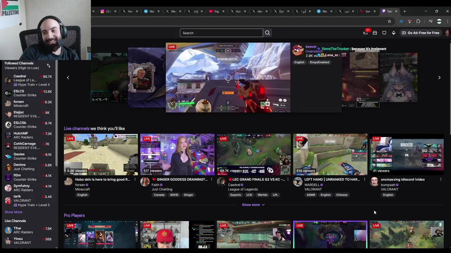Click the search magnifier button
The height and width of the screenshot is (253, 451).
click(x=267, y=33)
